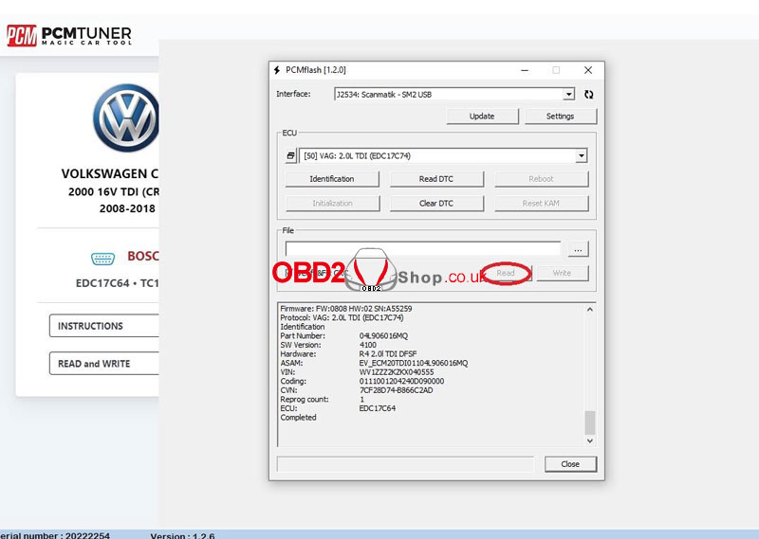
Task: Click the Read file button
Action: [506, 273]
